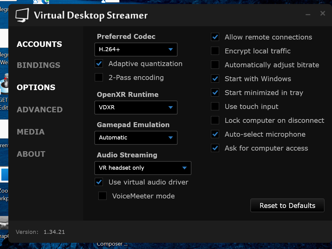Image resolution: width=332 pixels, height=249 pixels.
Task: Click the OpenXR Runtime heading
Action: [128, 94]
